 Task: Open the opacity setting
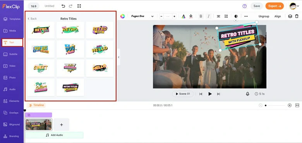[x=236, y=16]
